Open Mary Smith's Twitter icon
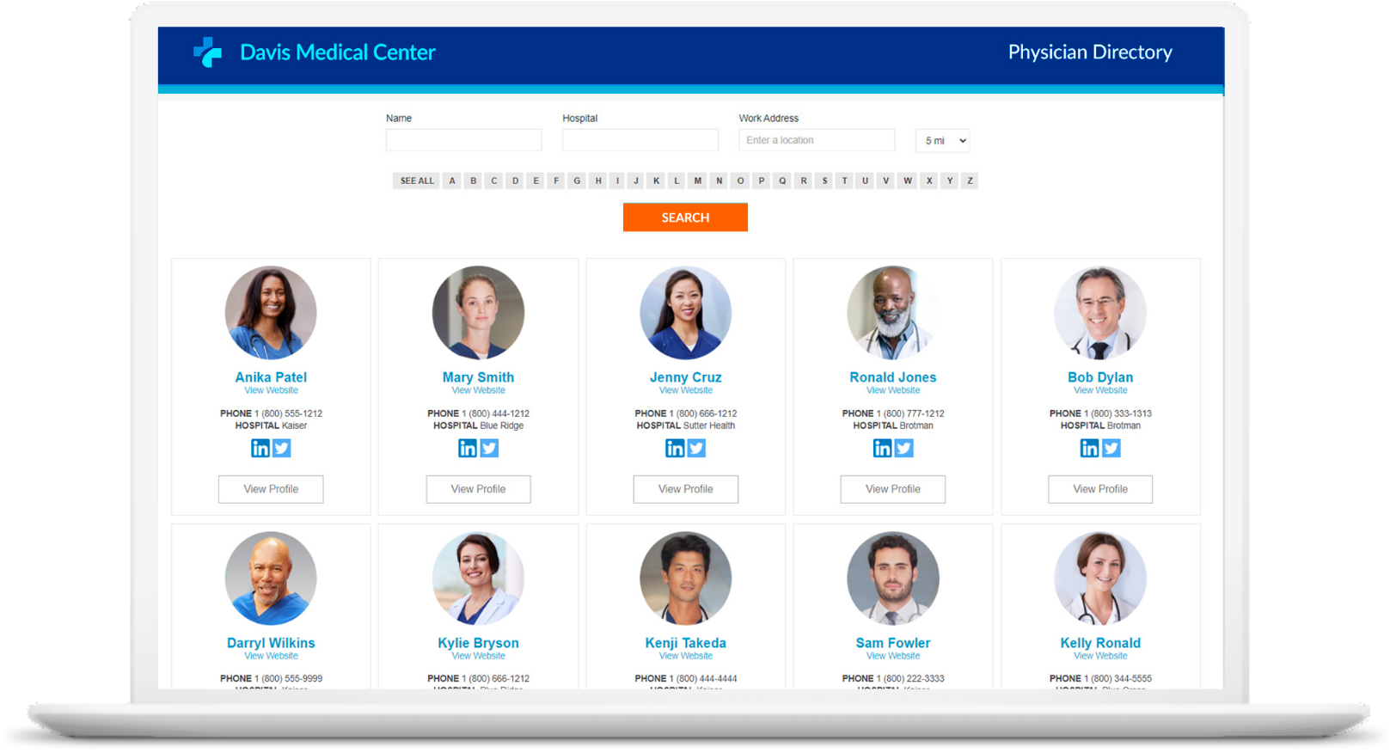The image size is (1390, 753). [x=489, y=448]
